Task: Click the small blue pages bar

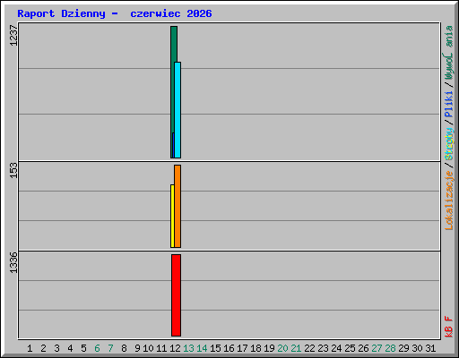Action: [x=173, y=145]
